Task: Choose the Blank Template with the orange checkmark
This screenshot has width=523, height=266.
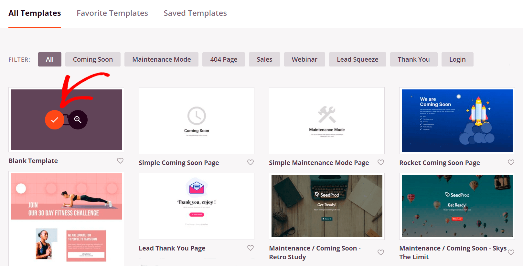Action: click(x=55, y=120)
